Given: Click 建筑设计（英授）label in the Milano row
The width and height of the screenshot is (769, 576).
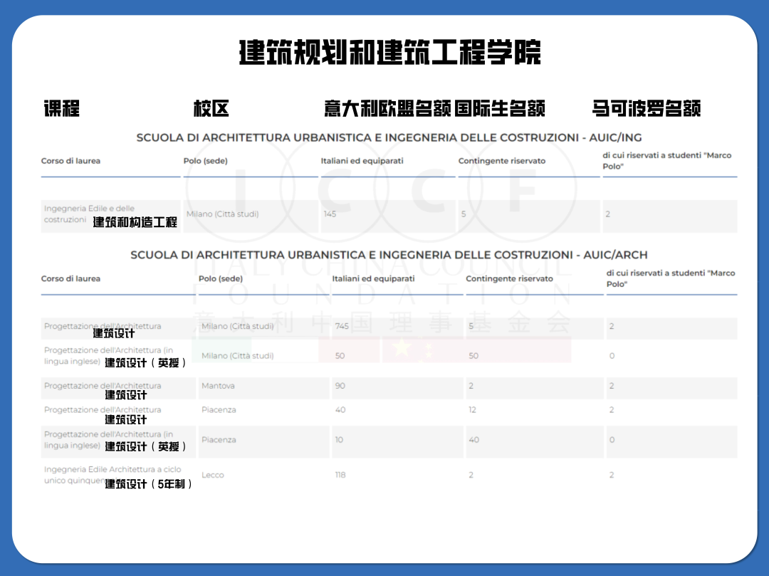Looking at the screenshot, I should (x=146, y=362).
